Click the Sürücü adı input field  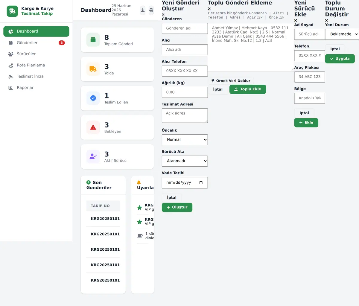click(x=309, y=34)
